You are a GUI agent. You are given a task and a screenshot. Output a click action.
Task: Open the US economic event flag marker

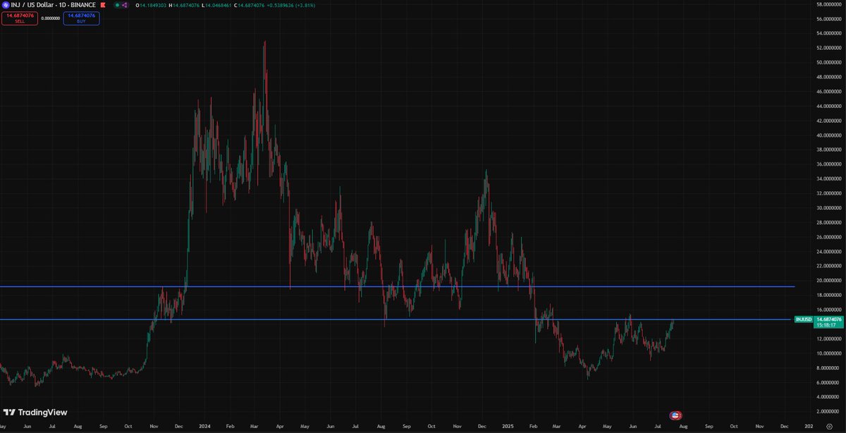tap(675, 415)
